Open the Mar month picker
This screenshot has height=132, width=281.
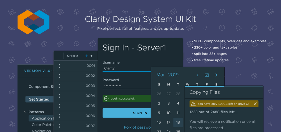point(160,75)
